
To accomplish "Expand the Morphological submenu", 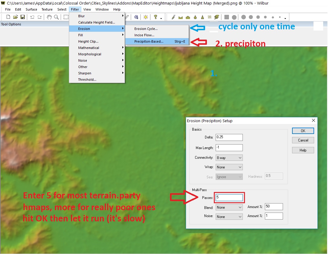I will click(97, 54).
